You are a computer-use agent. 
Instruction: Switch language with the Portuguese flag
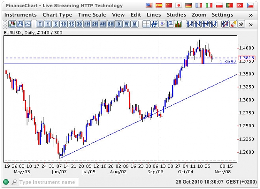[230, 5]
